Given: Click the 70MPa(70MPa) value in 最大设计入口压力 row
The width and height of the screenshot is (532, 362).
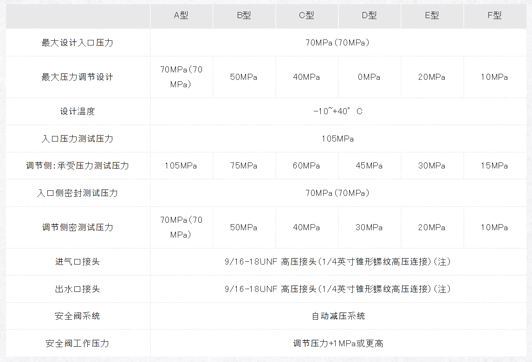Looking at the screenshot, I should [x=337, y=43].
